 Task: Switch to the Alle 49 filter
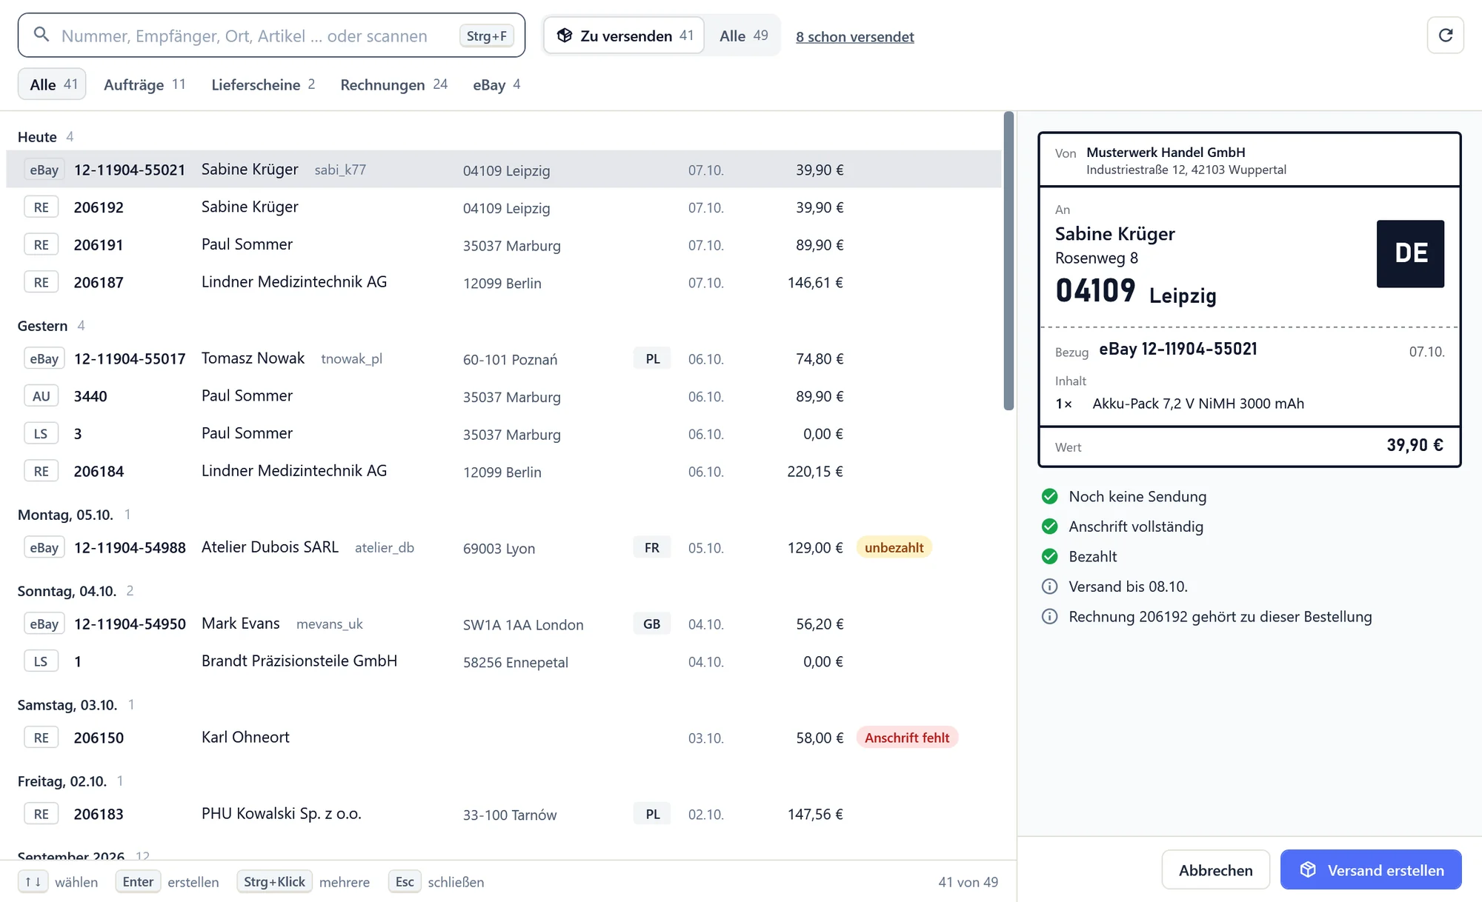pyautogui.click(x=743, y=36)
